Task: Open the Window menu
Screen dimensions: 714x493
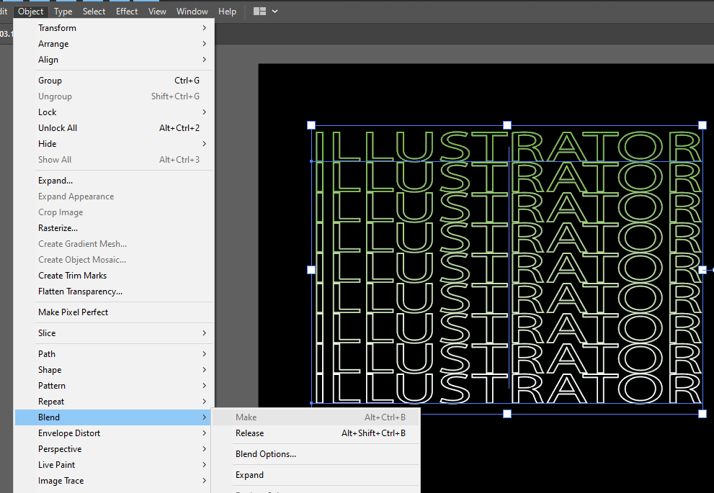Action: [192, 12]
